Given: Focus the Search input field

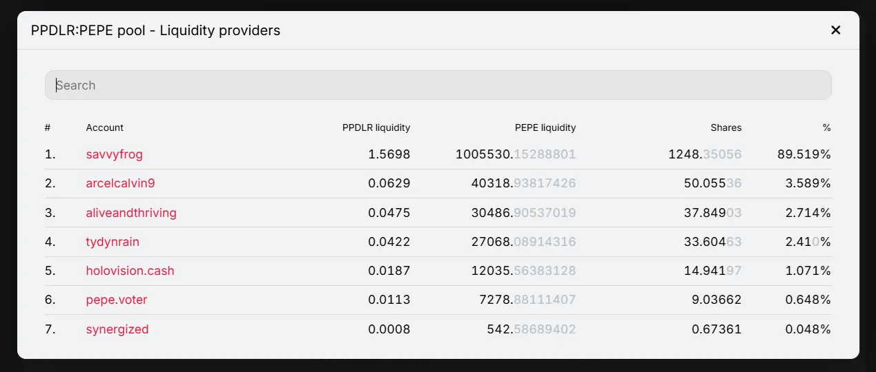Looking at the screenshot, I should (438, 85).
